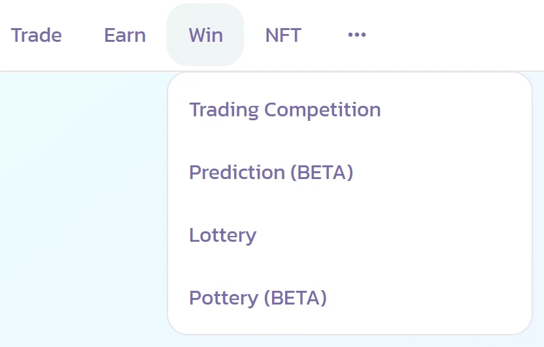Go to the NFT menu
544x347 pixels.
(x=283, y=35)
